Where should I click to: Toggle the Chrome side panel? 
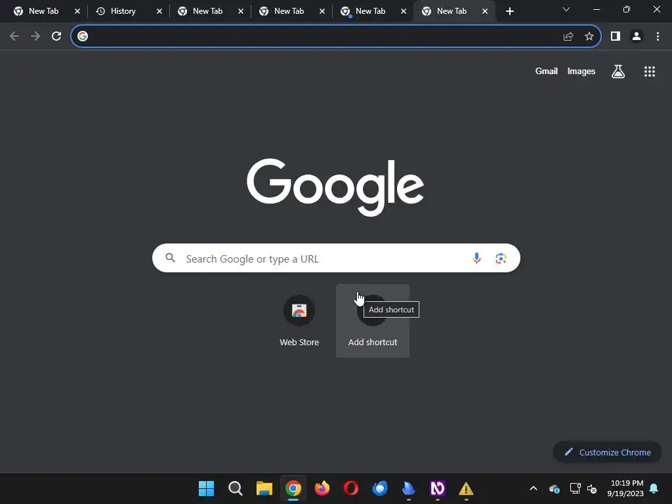pyautogui.click(x=616, y=37)
